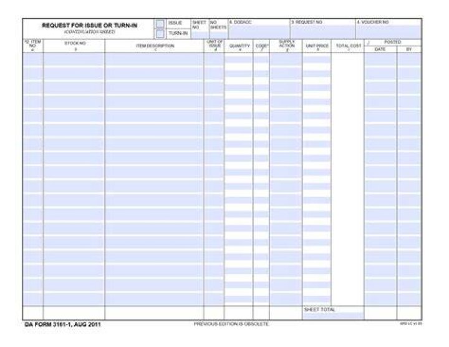Select the first row's Posted Date cell

tap(380, 59)
